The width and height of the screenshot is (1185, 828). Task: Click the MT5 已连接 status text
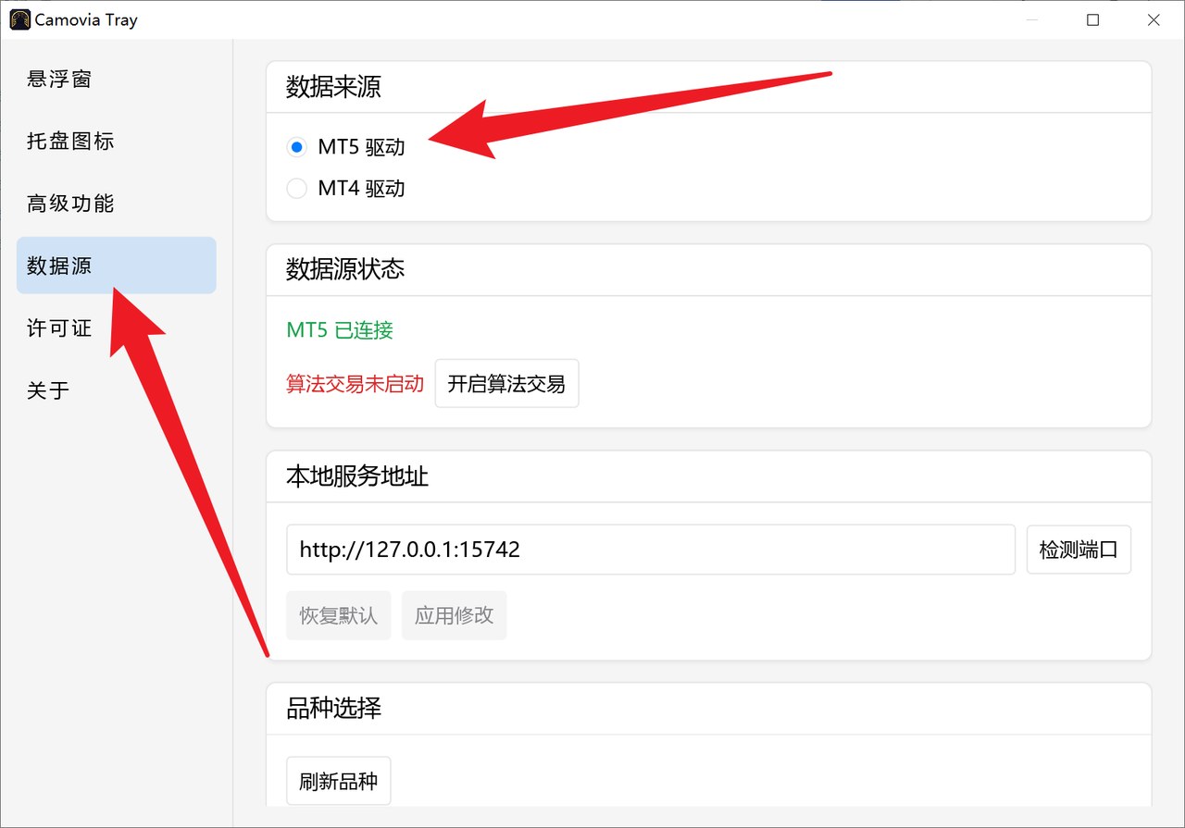tap(340, 329)
